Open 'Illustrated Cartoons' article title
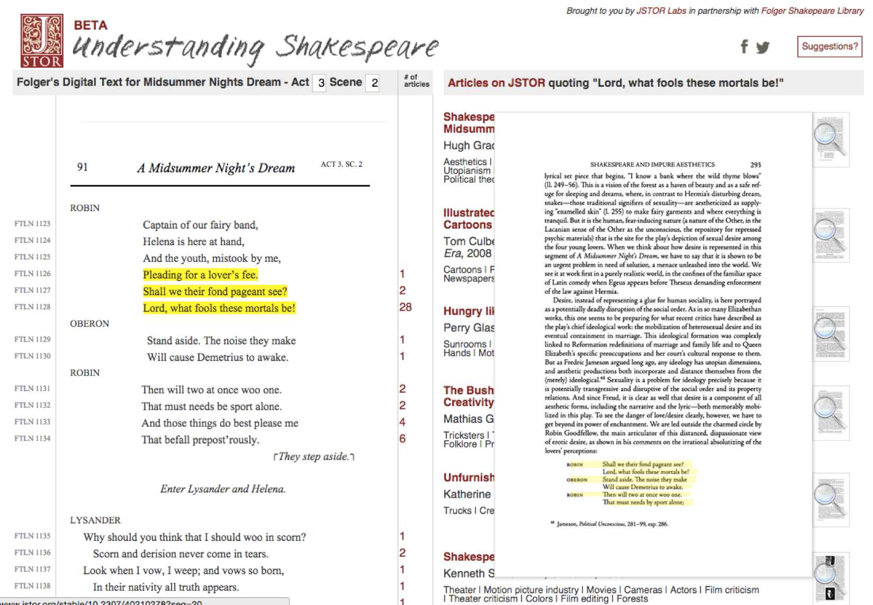The image size is (873, 605). pyautogui.click(x=469, y=219)
